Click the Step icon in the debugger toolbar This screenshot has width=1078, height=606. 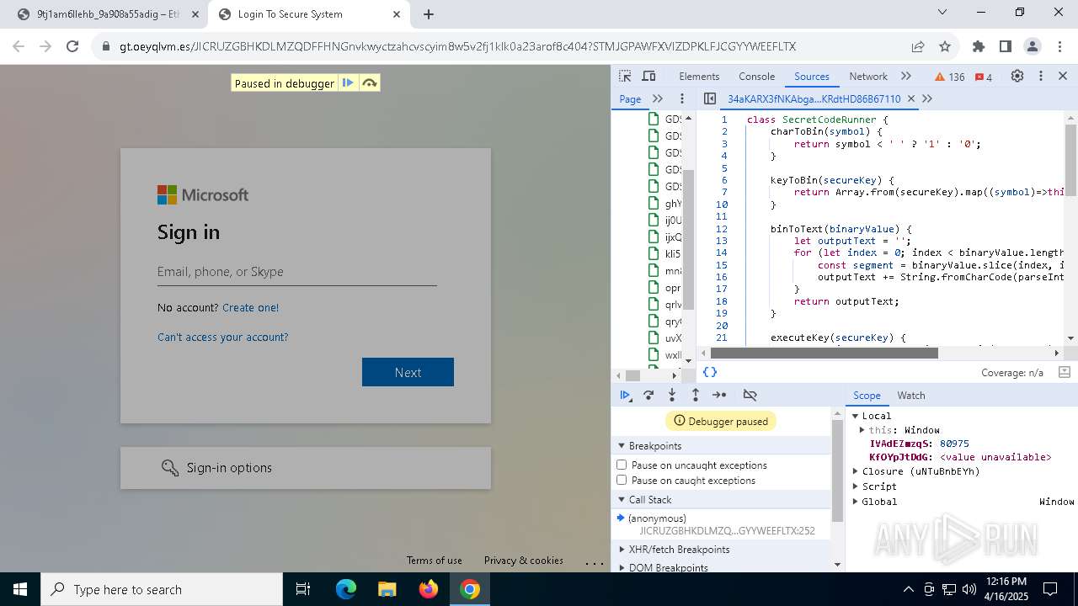click(719, 395)
